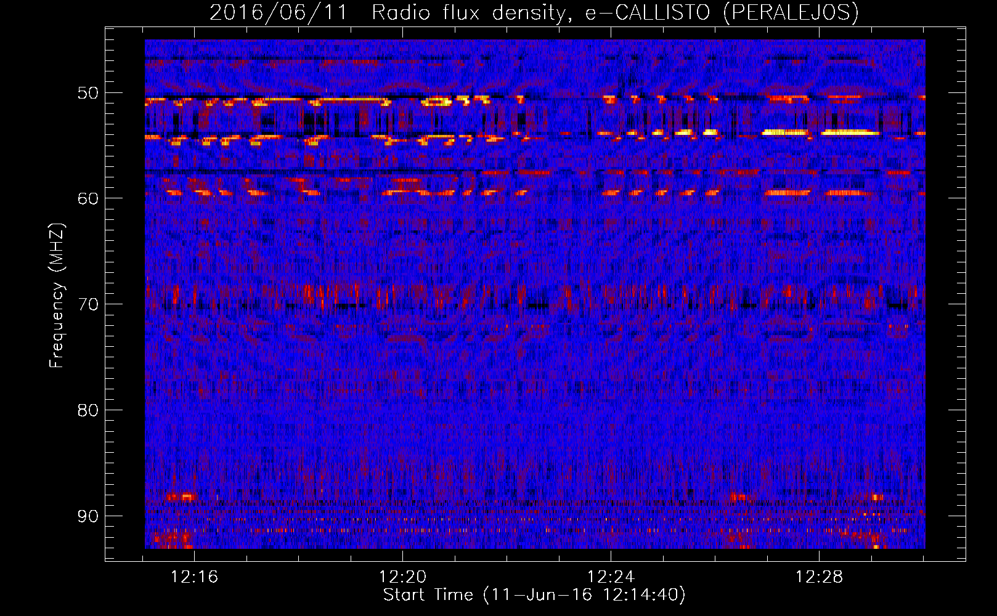Click the 80 frequency tick label
Image resolution: width=997 pixels, height=616 pixels.
tap(87, 410)
